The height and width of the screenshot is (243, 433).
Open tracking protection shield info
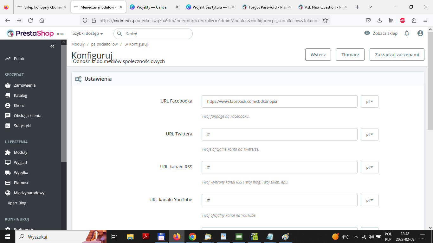(x=85, y=20)
